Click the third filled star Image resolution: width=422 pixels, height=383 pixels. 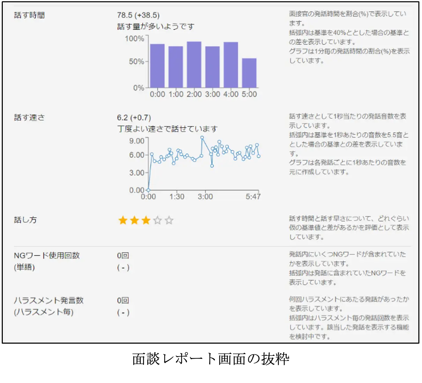pyautogui.click(x=146, y=220)
